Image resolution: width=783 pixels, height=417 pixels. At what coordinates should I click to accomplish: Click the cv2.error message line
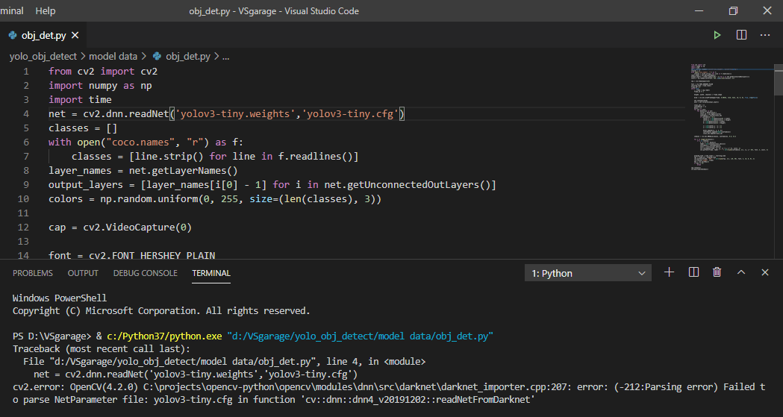pyautogui.click(x=388, y=393)
